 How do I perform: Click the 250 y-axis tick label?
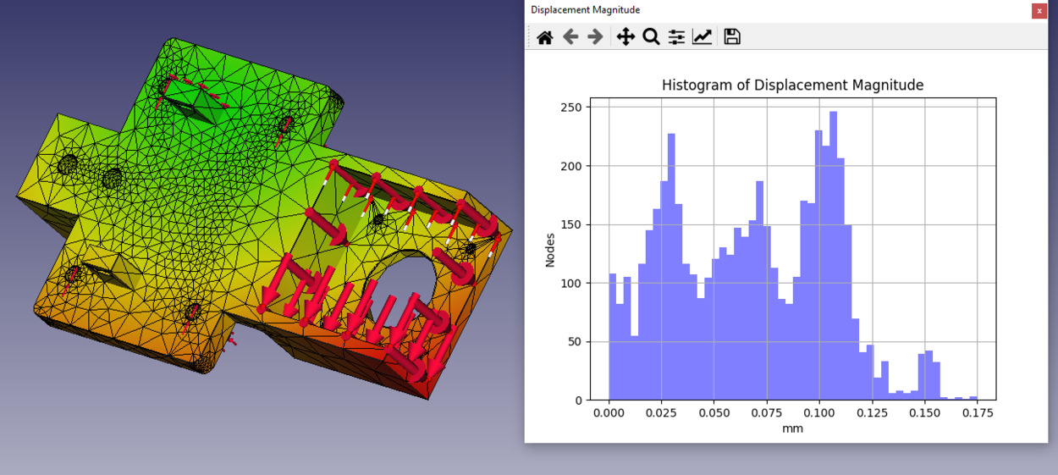point(573,107)
